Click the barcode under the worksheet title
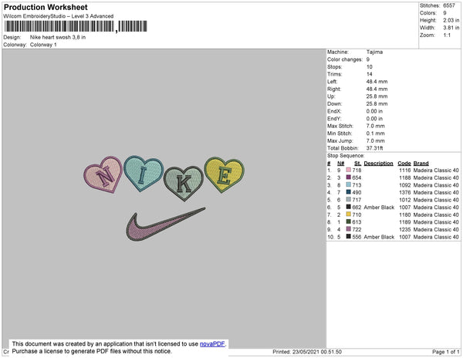The image size is (463, 358). tap(76, 26)
